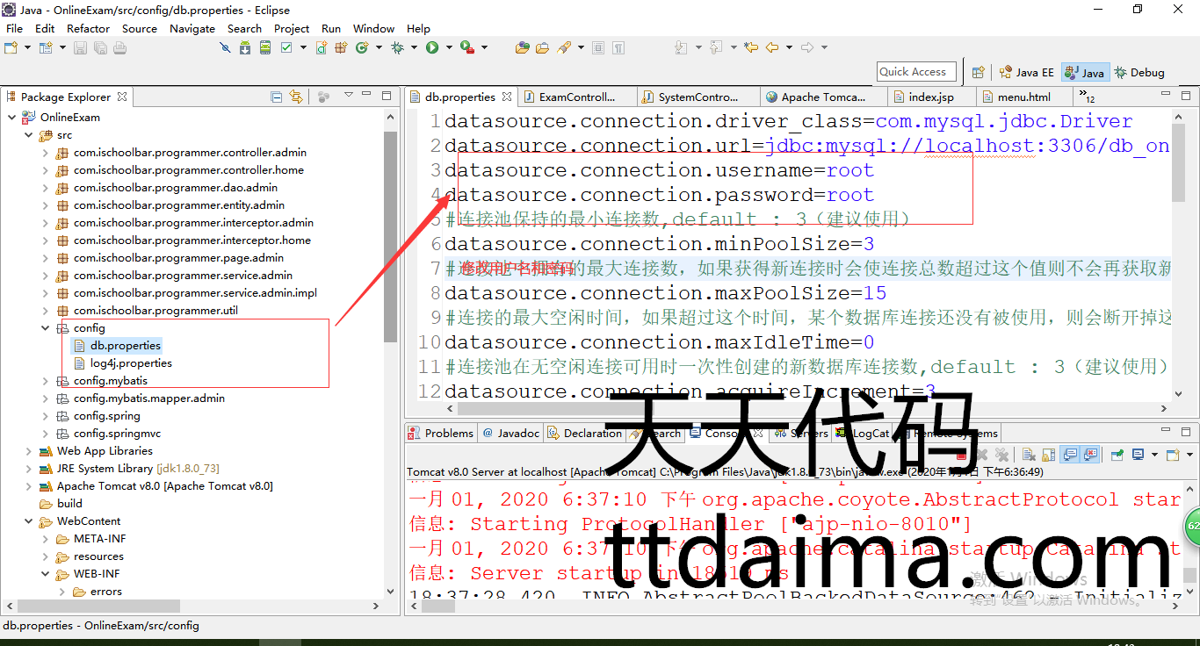Viewport: 1200px width, 646px height.
Task: Click Collapse All in Package Explorer
Action: pyautogui.click(x=277, y=97)
